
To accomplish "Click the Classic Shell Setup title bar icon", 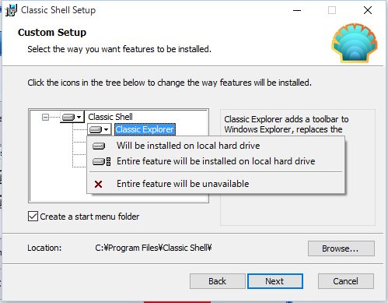I will (11, 10).
